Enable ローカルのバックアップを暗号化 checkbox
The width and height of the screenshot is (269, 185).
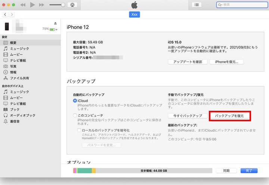(79, 130)
